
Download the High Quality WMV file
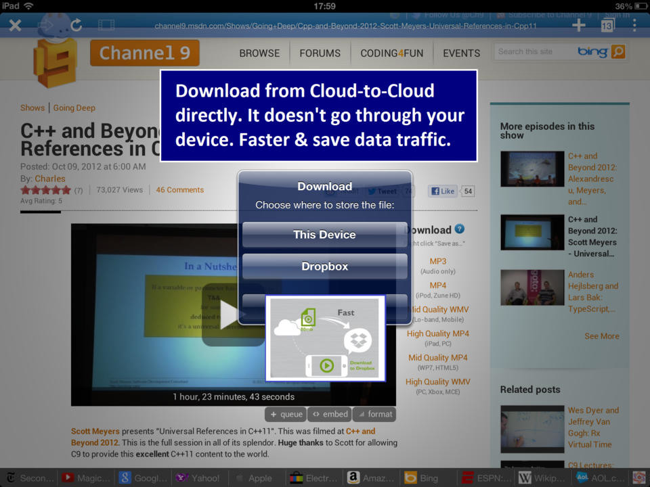coord(438,381)
